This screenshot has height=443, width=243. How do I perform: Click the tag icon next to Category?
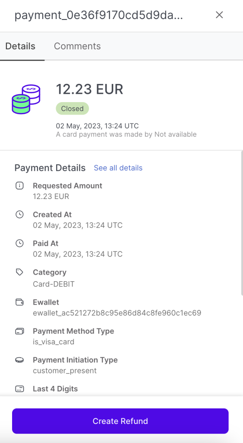[19, 272]
